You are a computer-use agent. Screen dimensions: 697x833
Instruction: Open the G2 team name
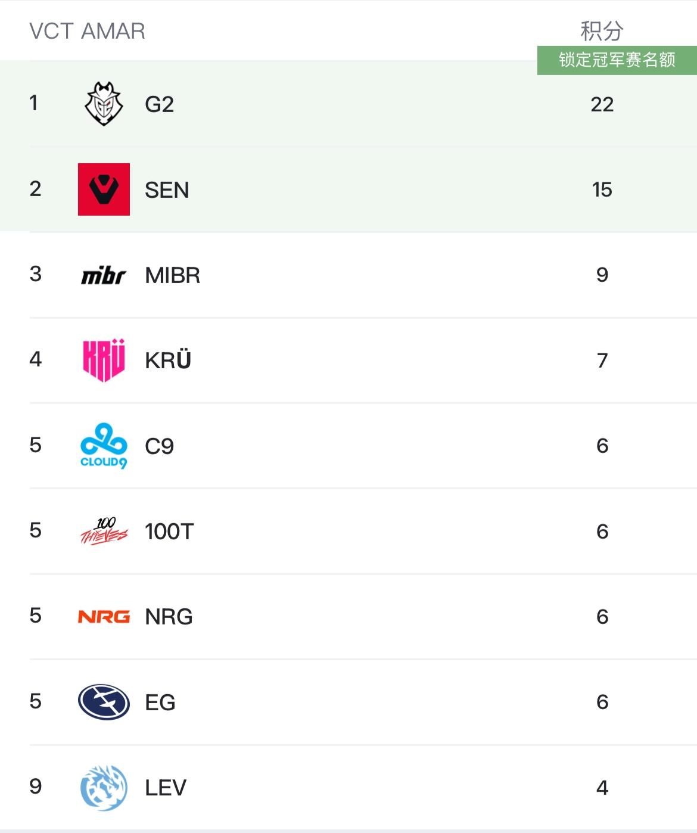pos(160,104)
